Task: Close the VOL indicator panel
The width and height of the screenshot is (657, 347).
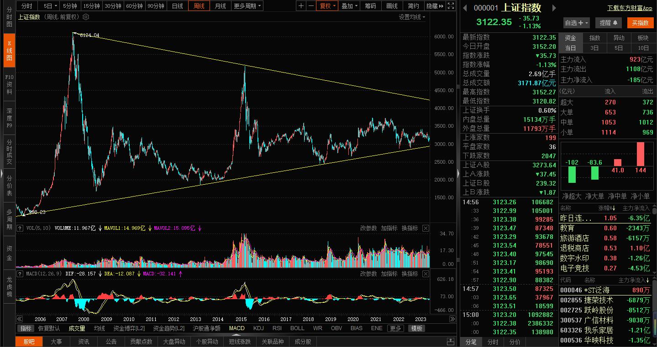Action: (426, 228)
